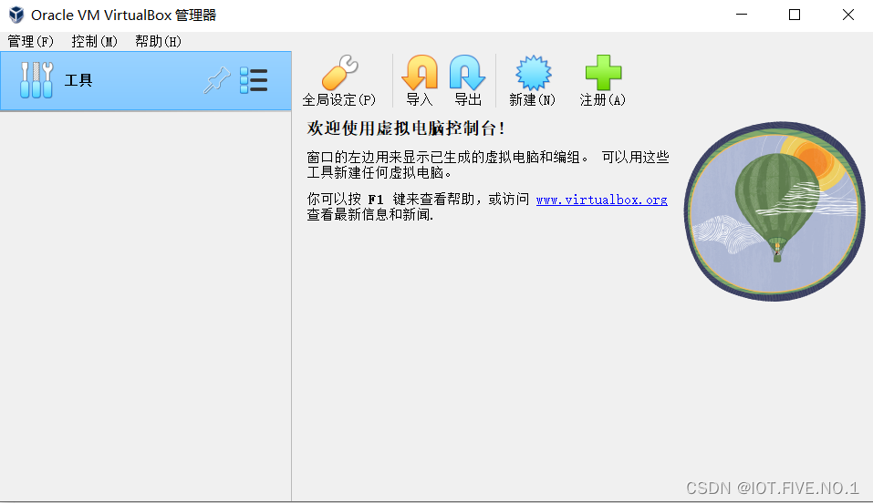Screen dimensions: 873x503
Task: Select the 工具 item in left panel
Action: (146, 81)
